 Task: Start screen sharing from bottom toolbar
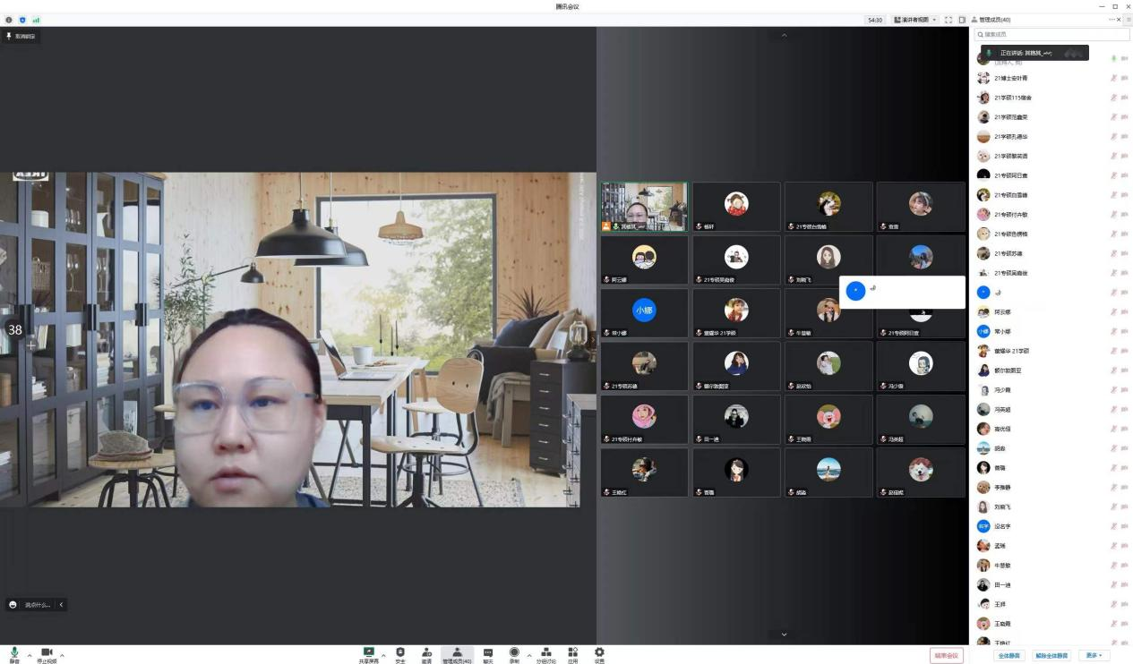coord(368,654)
